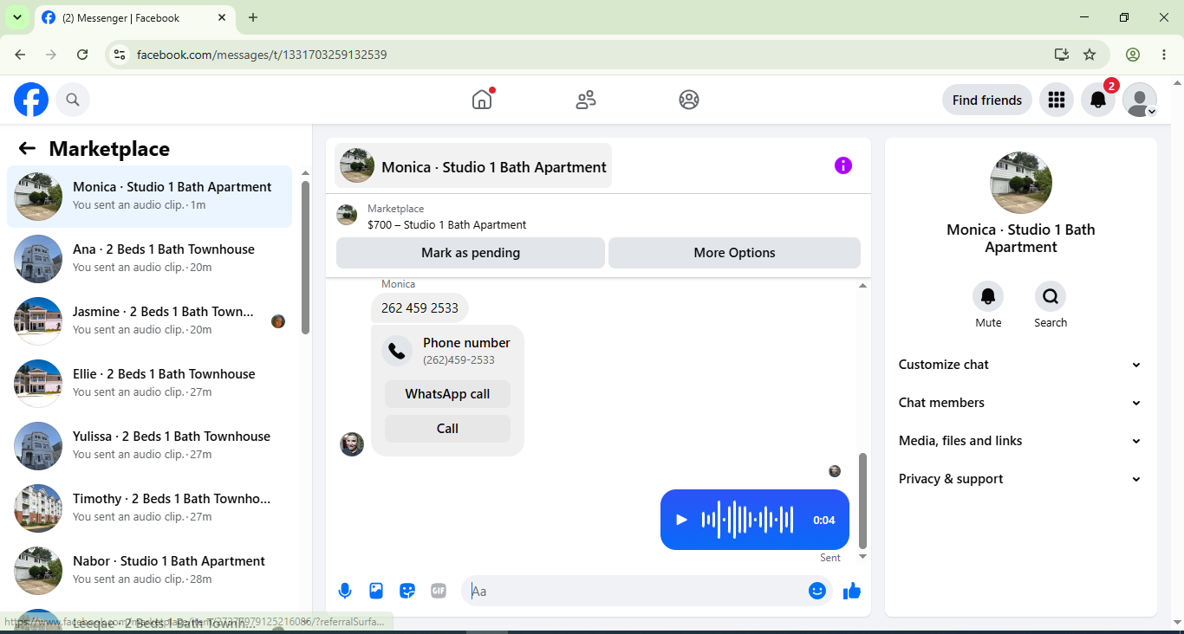Open a new browser tab

point(253,17)
